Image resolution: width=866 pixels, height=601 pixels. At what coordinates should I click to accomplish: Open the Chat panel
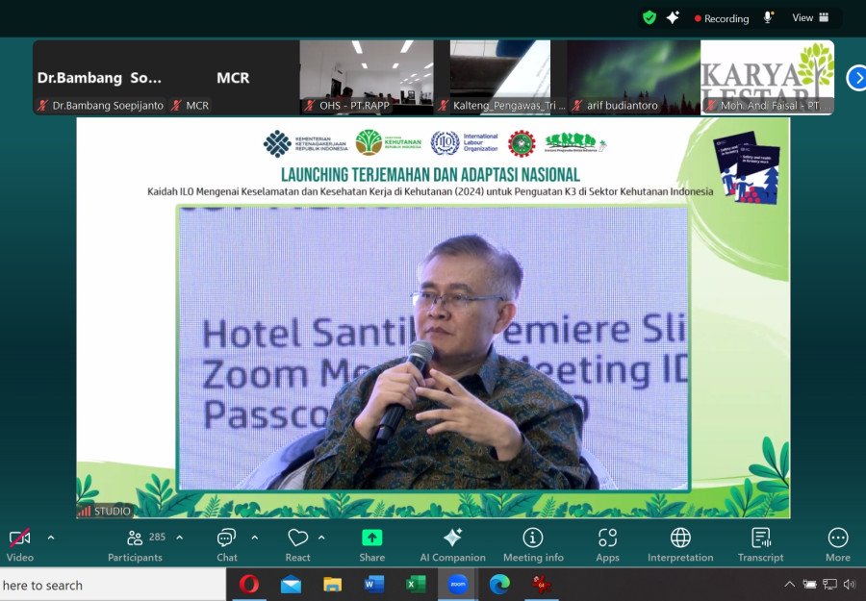227,544
